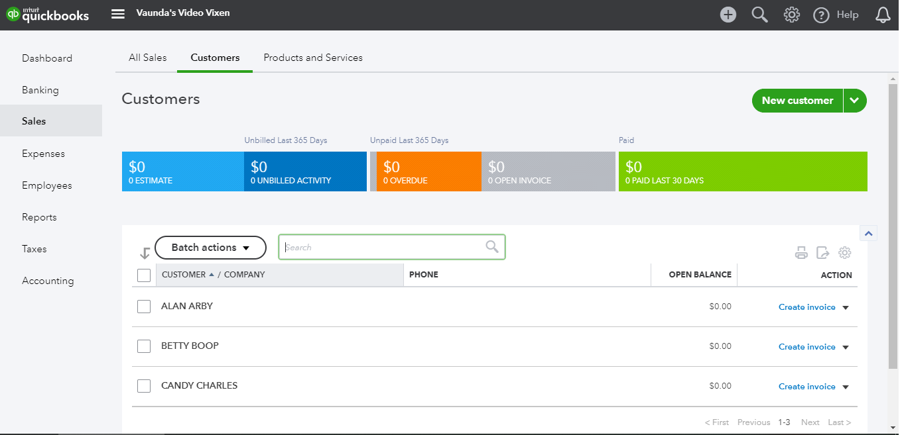Export customer list using the export icon
The image size is (900, 435).
[823, 252]
